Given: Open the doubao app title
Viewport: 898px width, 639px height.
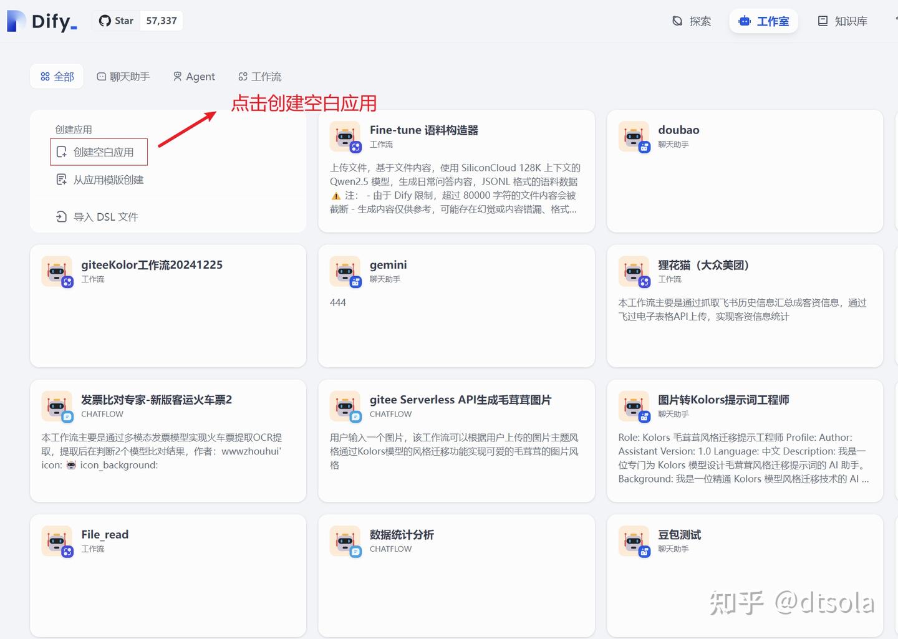Looking at the screenshot, I should click(x=678, y=130).
